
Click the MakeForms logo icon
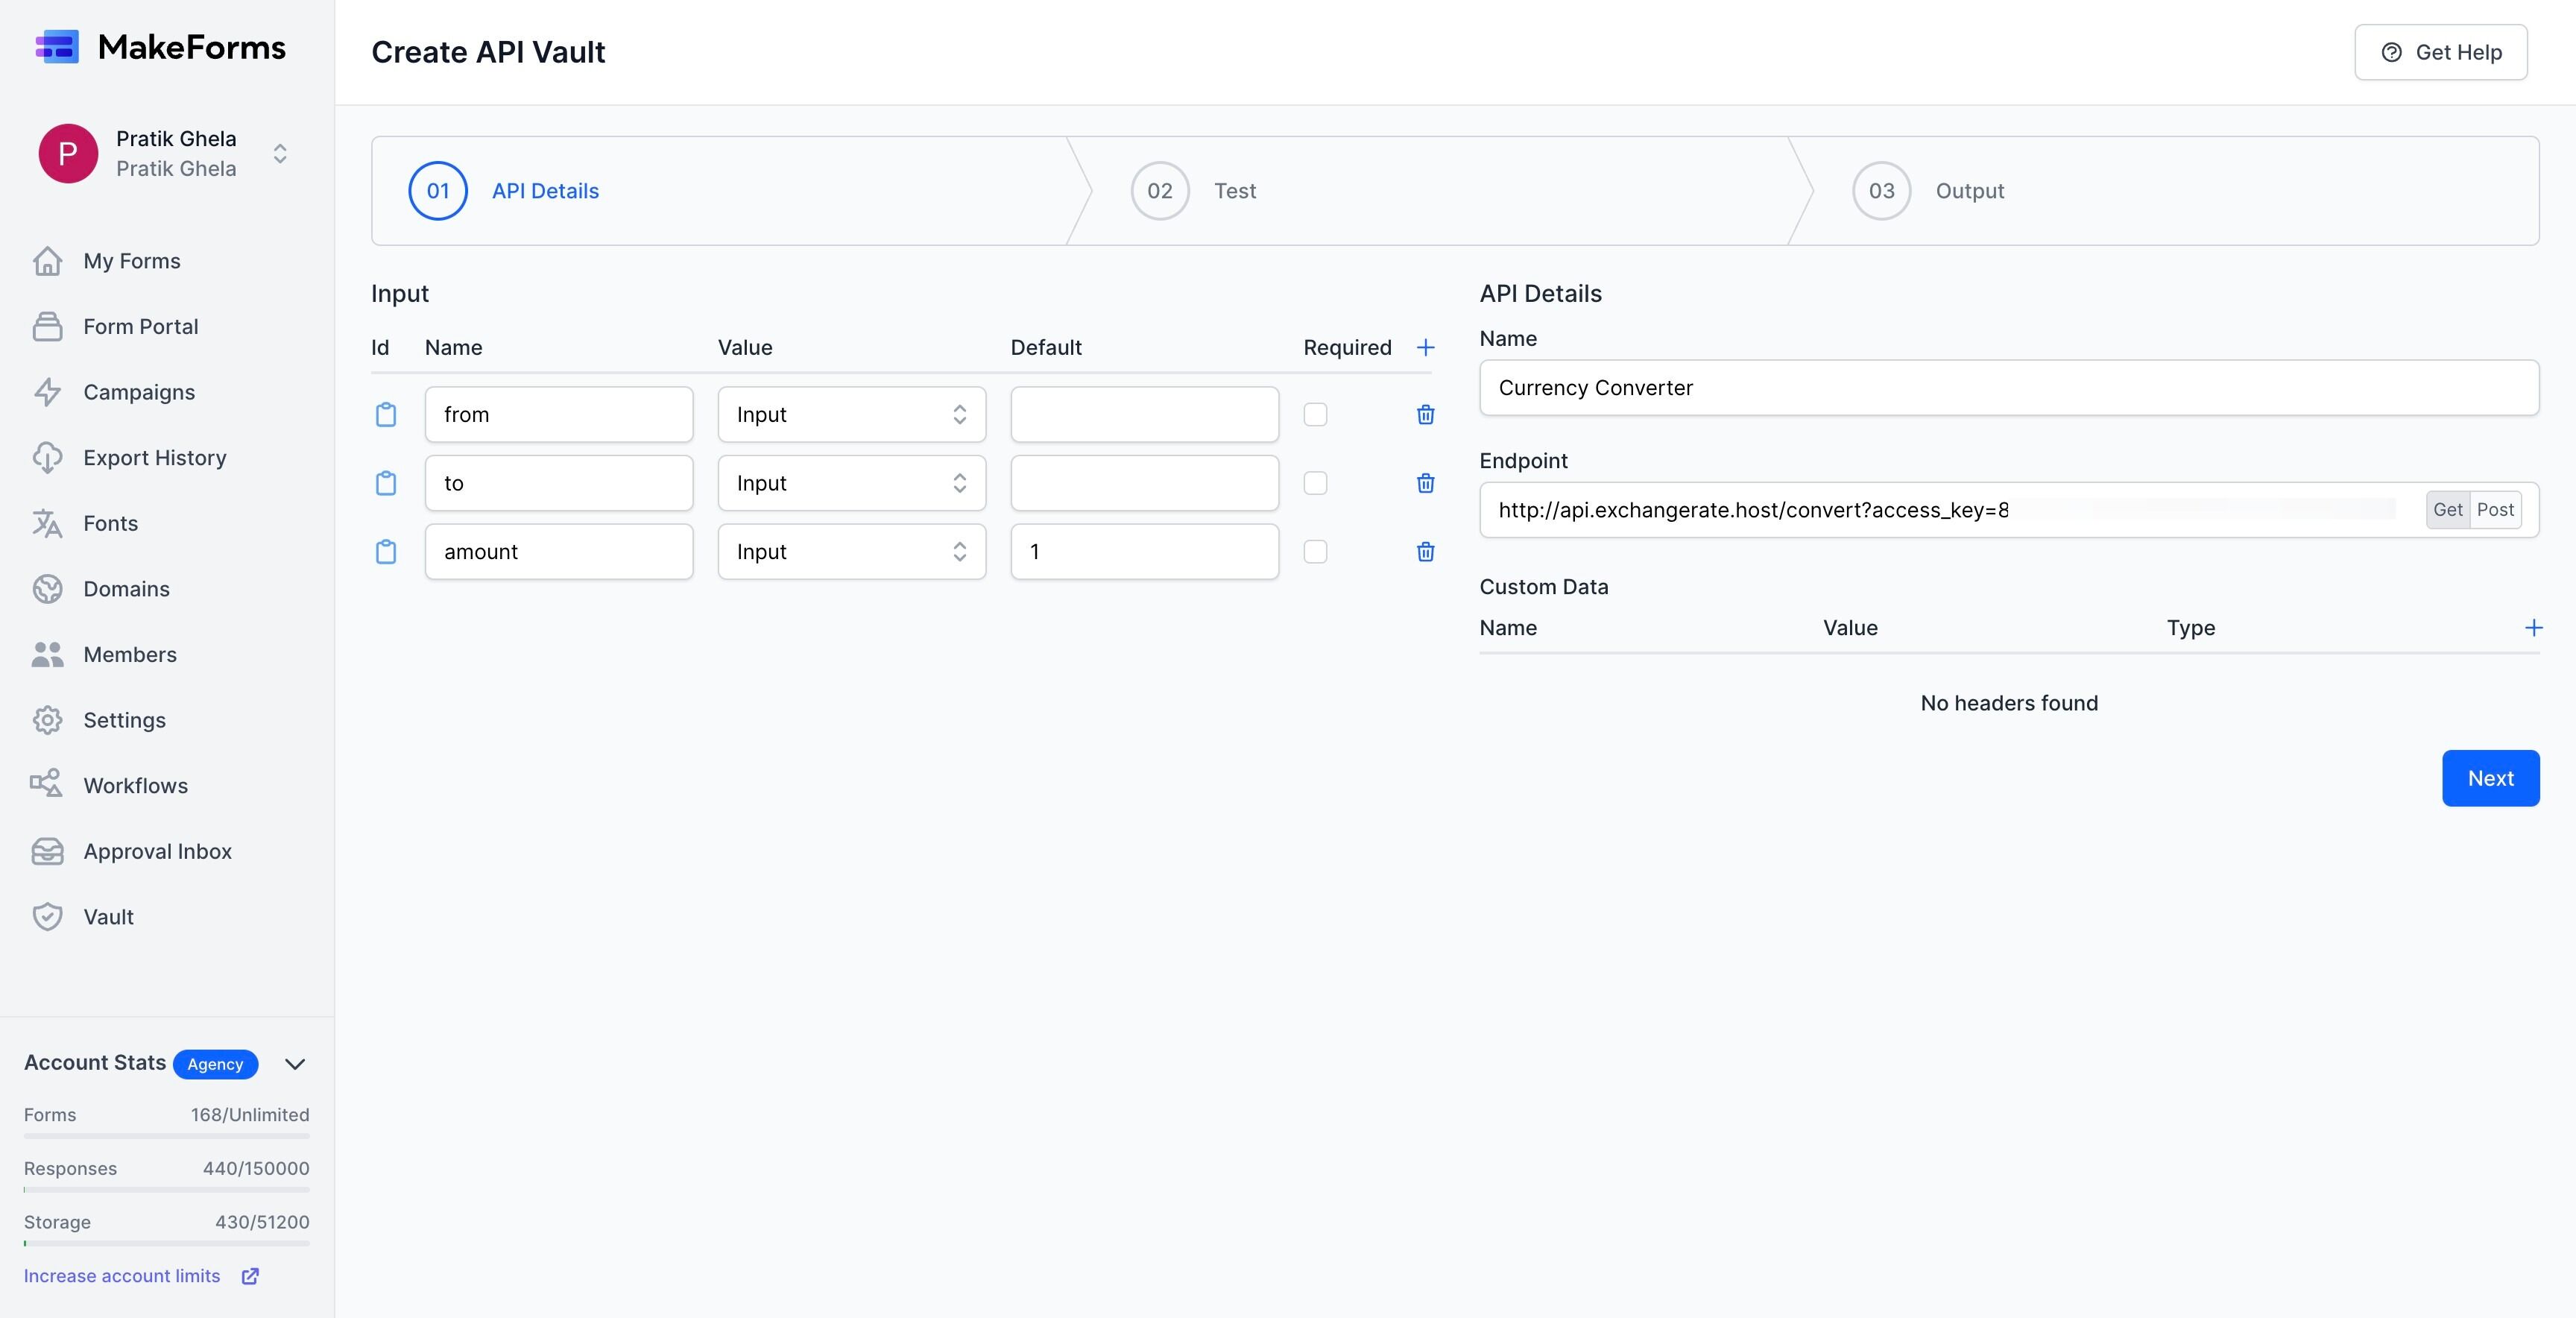tap(57, 47)
